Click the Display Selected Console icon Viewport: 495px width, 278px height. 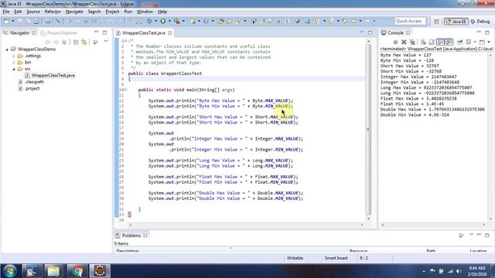tap(469, 42)
